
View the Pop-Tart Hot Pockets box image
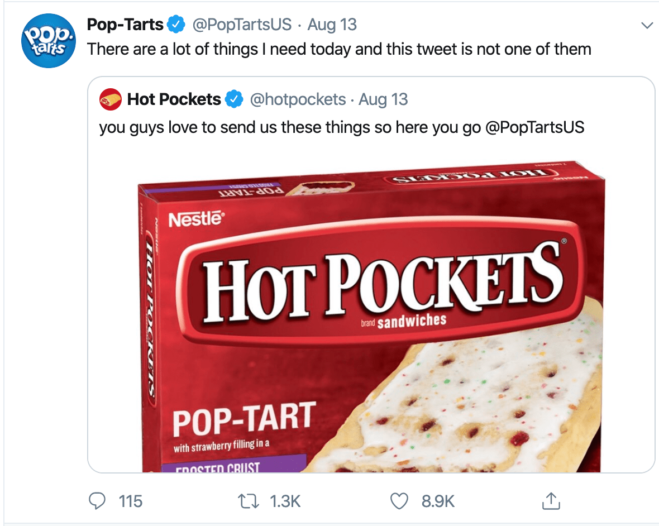point(369,313)
